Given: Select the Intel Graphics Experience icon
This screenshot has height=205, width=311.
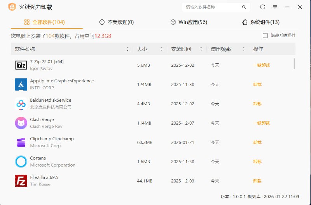Looking at the screenshot, I should 21,84.
